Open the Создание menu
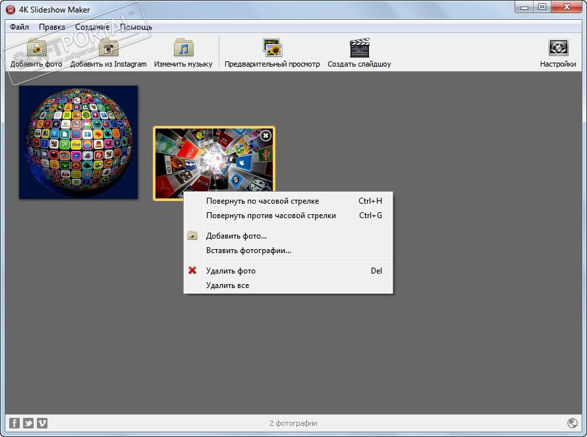 click(92, 26)
